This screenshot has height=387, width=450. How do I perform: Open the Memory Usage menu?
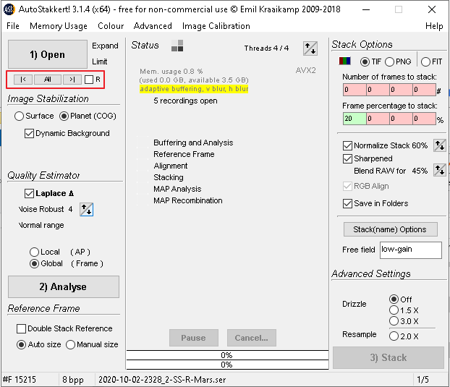click(59, 26)
